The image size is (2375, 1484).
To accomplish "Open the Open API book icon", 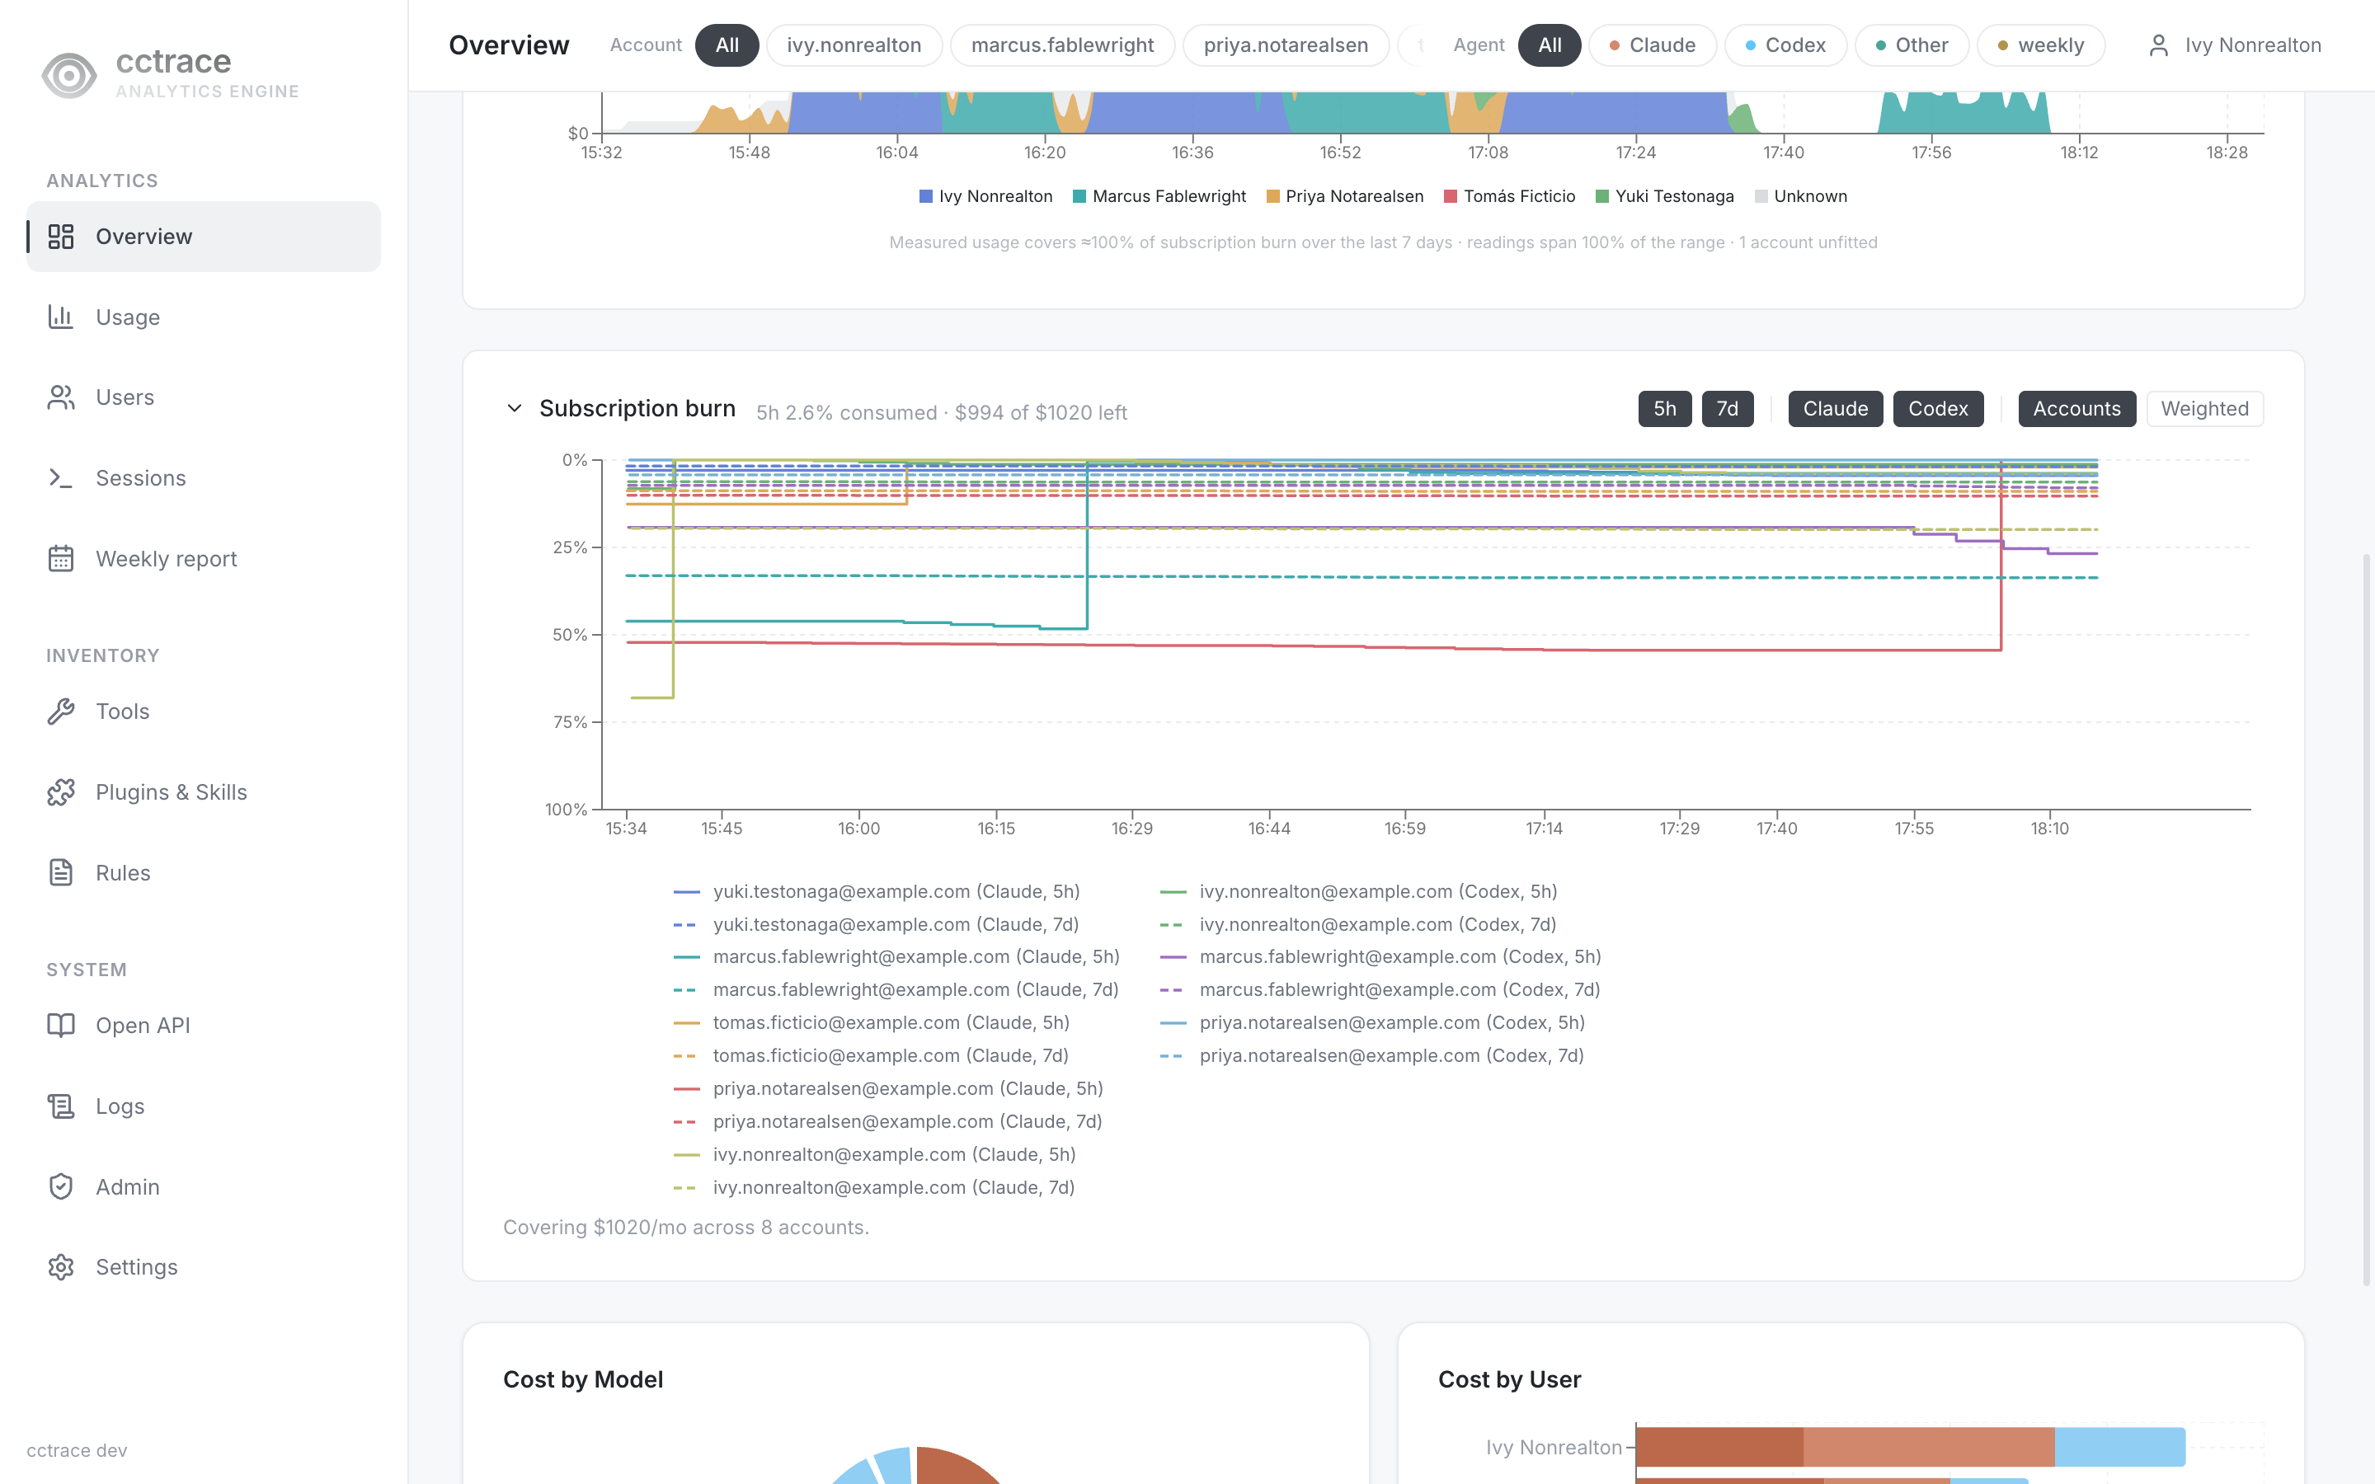I will pos(61,1026).
